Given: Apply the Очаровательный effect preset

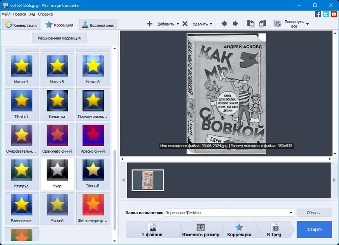Looking at the screenshot, I should coord(22,139).
